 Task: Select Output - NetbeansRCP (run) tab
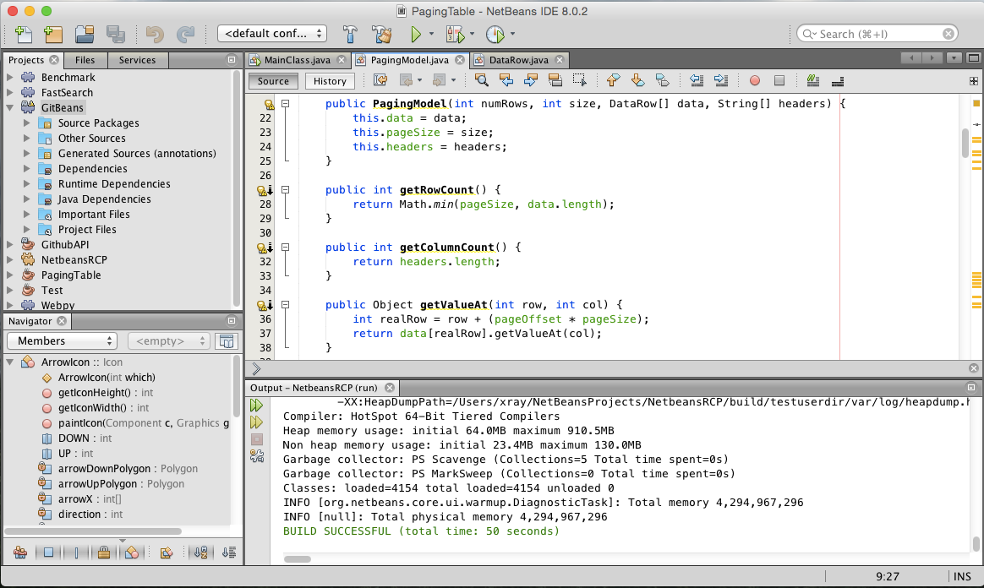pos(314,388)
